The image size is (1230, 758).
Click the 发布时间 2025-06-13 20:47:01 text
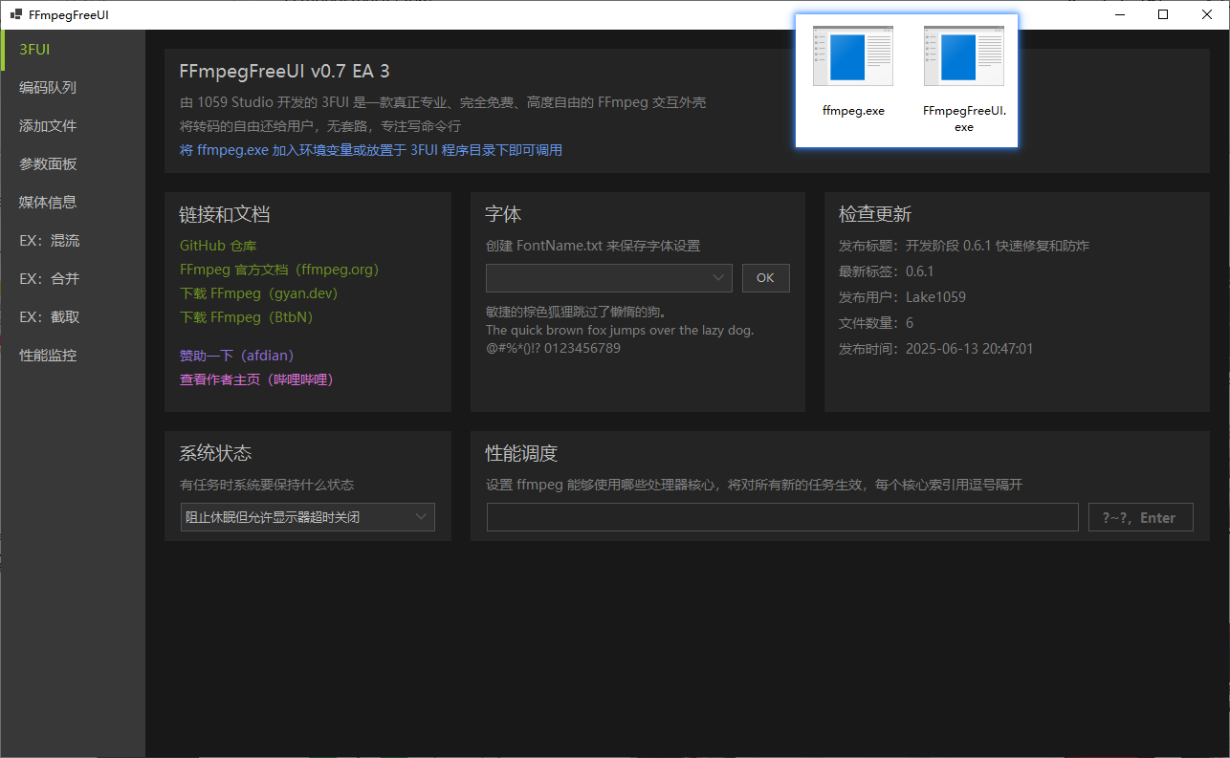pyautogui.click(x=936, y=349)
